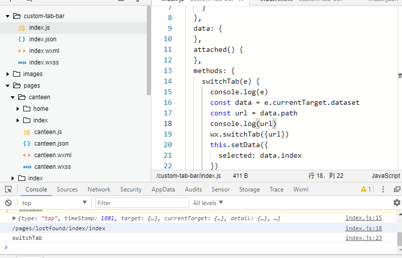Switch to the Sources tab

[x=67, y=189]
